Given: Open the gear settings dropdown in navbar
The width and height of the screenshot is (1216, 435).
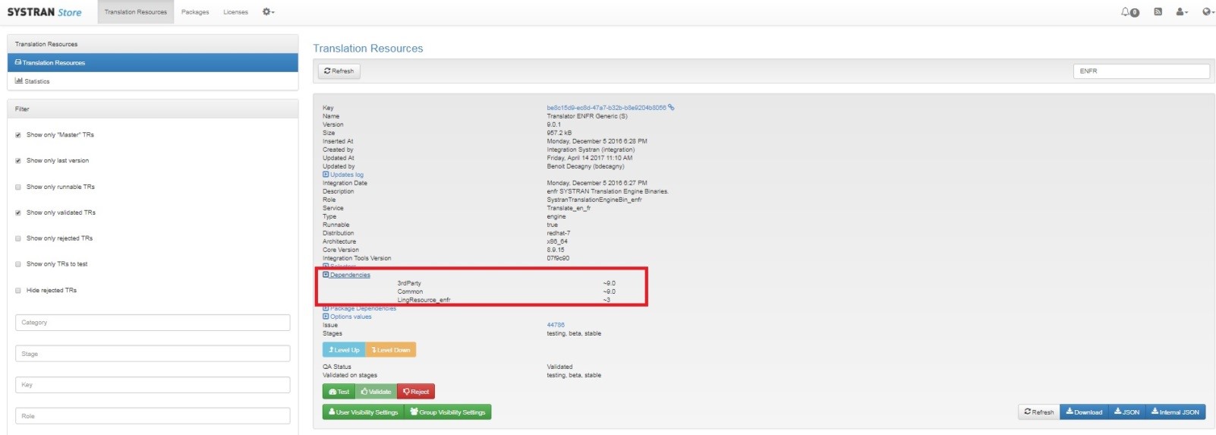Looking at the screenshot, I should [x=268, y=12].
